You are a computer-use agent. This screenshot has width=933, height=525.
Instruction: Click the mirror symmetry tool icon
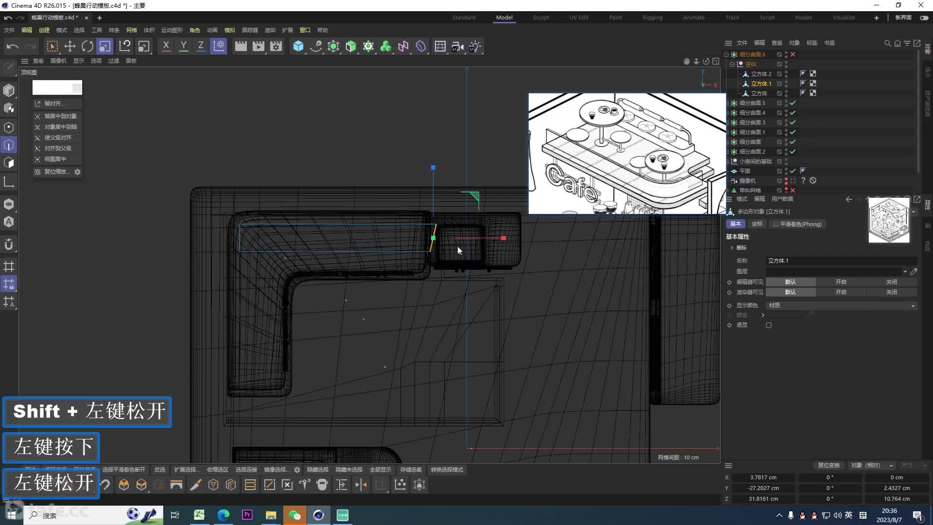pyautogui.click(x=361, y=485)
